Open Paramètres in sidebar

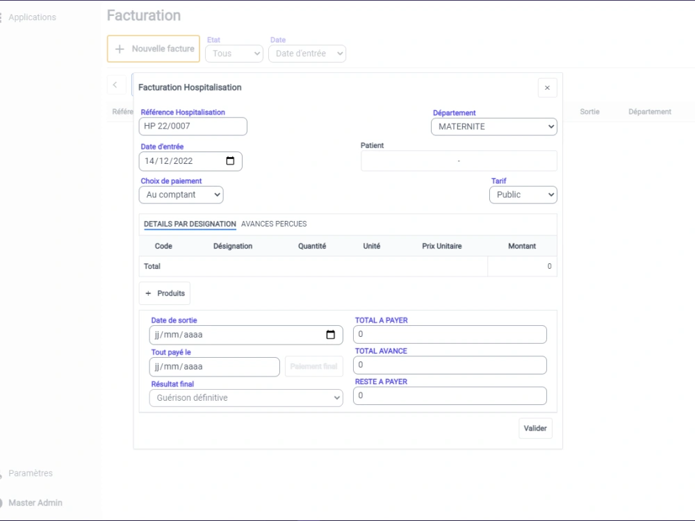click(30, 473)
